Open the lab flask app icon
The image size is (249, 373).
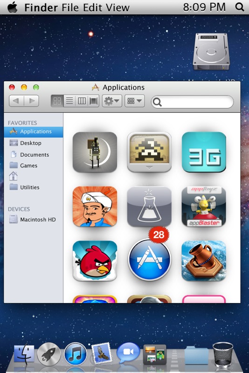point(149,206)
